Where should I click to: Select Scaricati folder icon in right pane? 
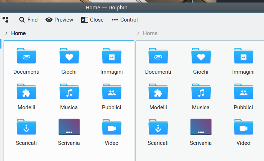(x=158, y=127)
